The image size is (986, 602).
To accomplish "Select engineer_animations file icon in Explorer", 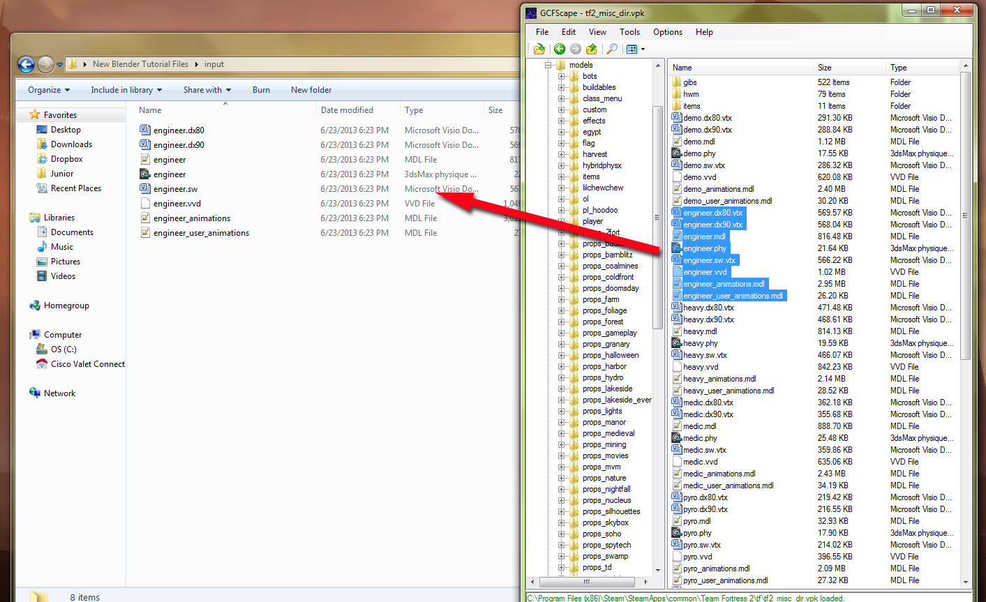I will (145, 218).
